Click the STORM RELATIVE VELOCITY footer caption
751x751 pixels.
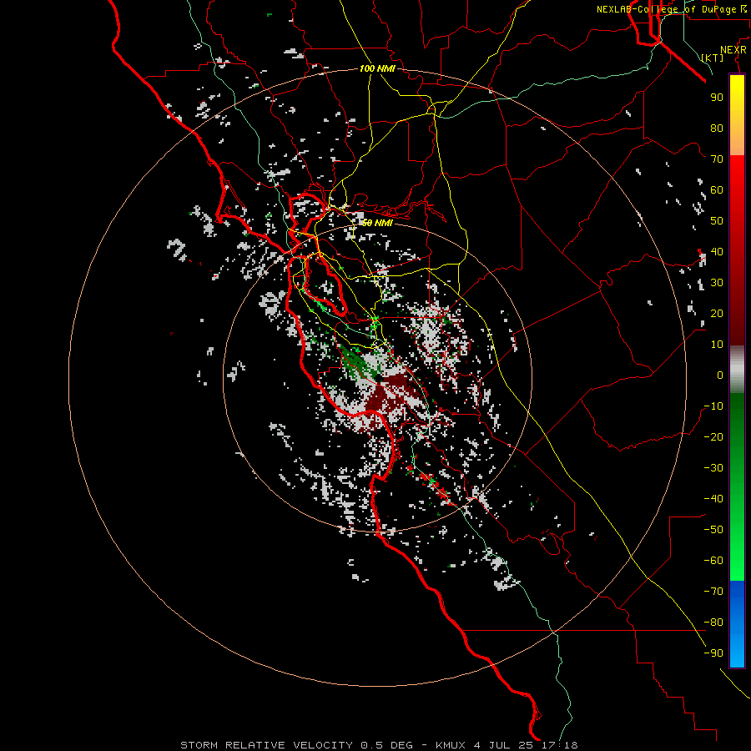pos(379,745)
